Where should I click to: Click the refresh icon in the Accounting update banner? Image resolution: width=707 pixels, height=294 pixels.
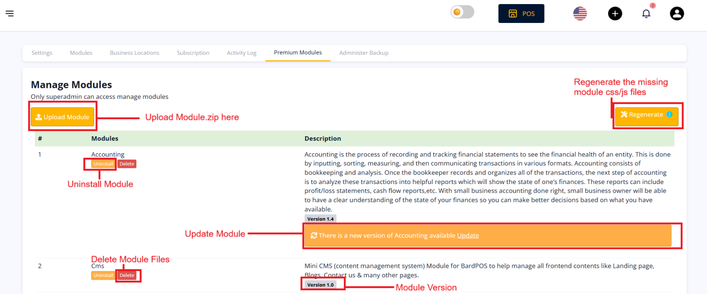tap(314, 235)
